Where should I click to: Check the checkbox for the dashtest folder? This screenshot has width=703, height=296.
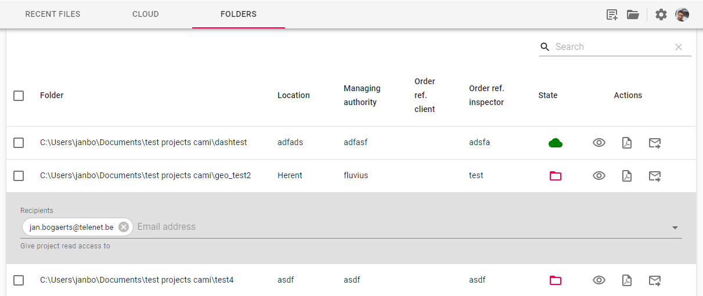(x=19, y=143)
